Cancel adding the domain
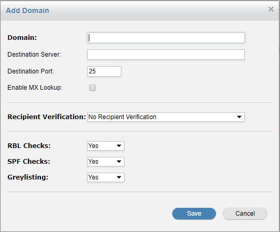The image size is (280, 232). (245, 214)
